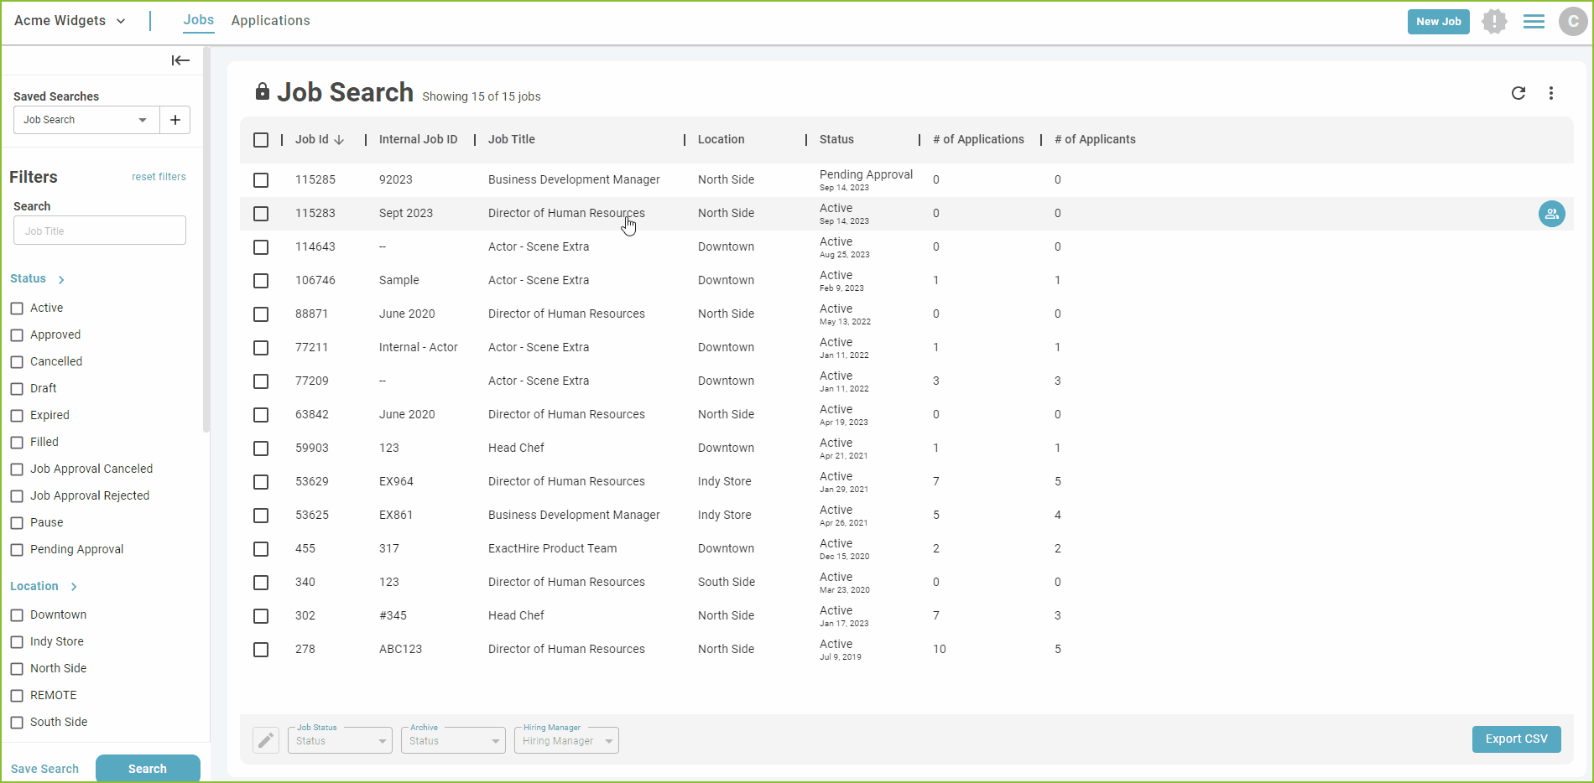Open the Acme Widgets company dropdown
Image resolution: width=1594 pixels, height=783 pixels.
[70, 21]
